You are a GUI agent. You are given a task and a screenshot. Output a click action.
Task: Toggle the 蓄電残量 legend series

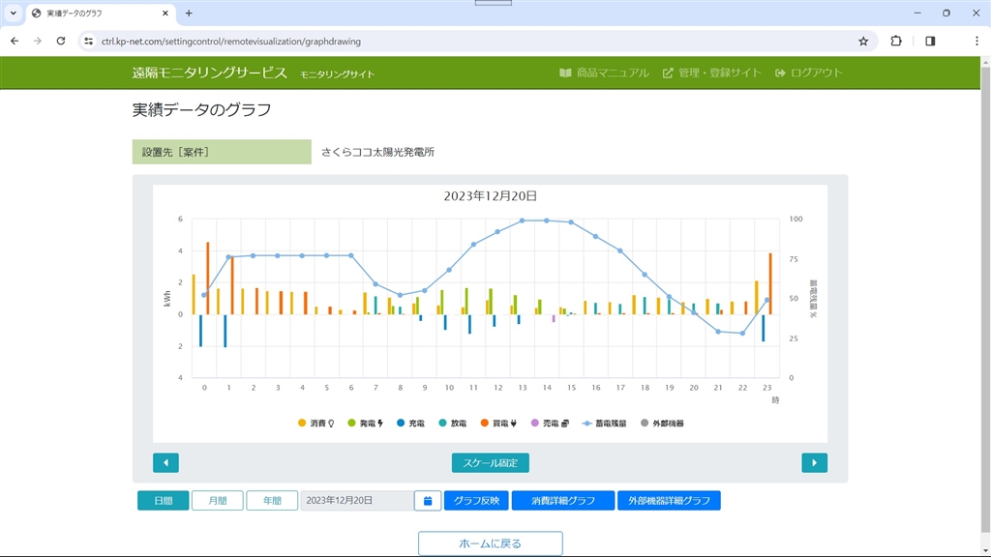[x=604, y=424]
